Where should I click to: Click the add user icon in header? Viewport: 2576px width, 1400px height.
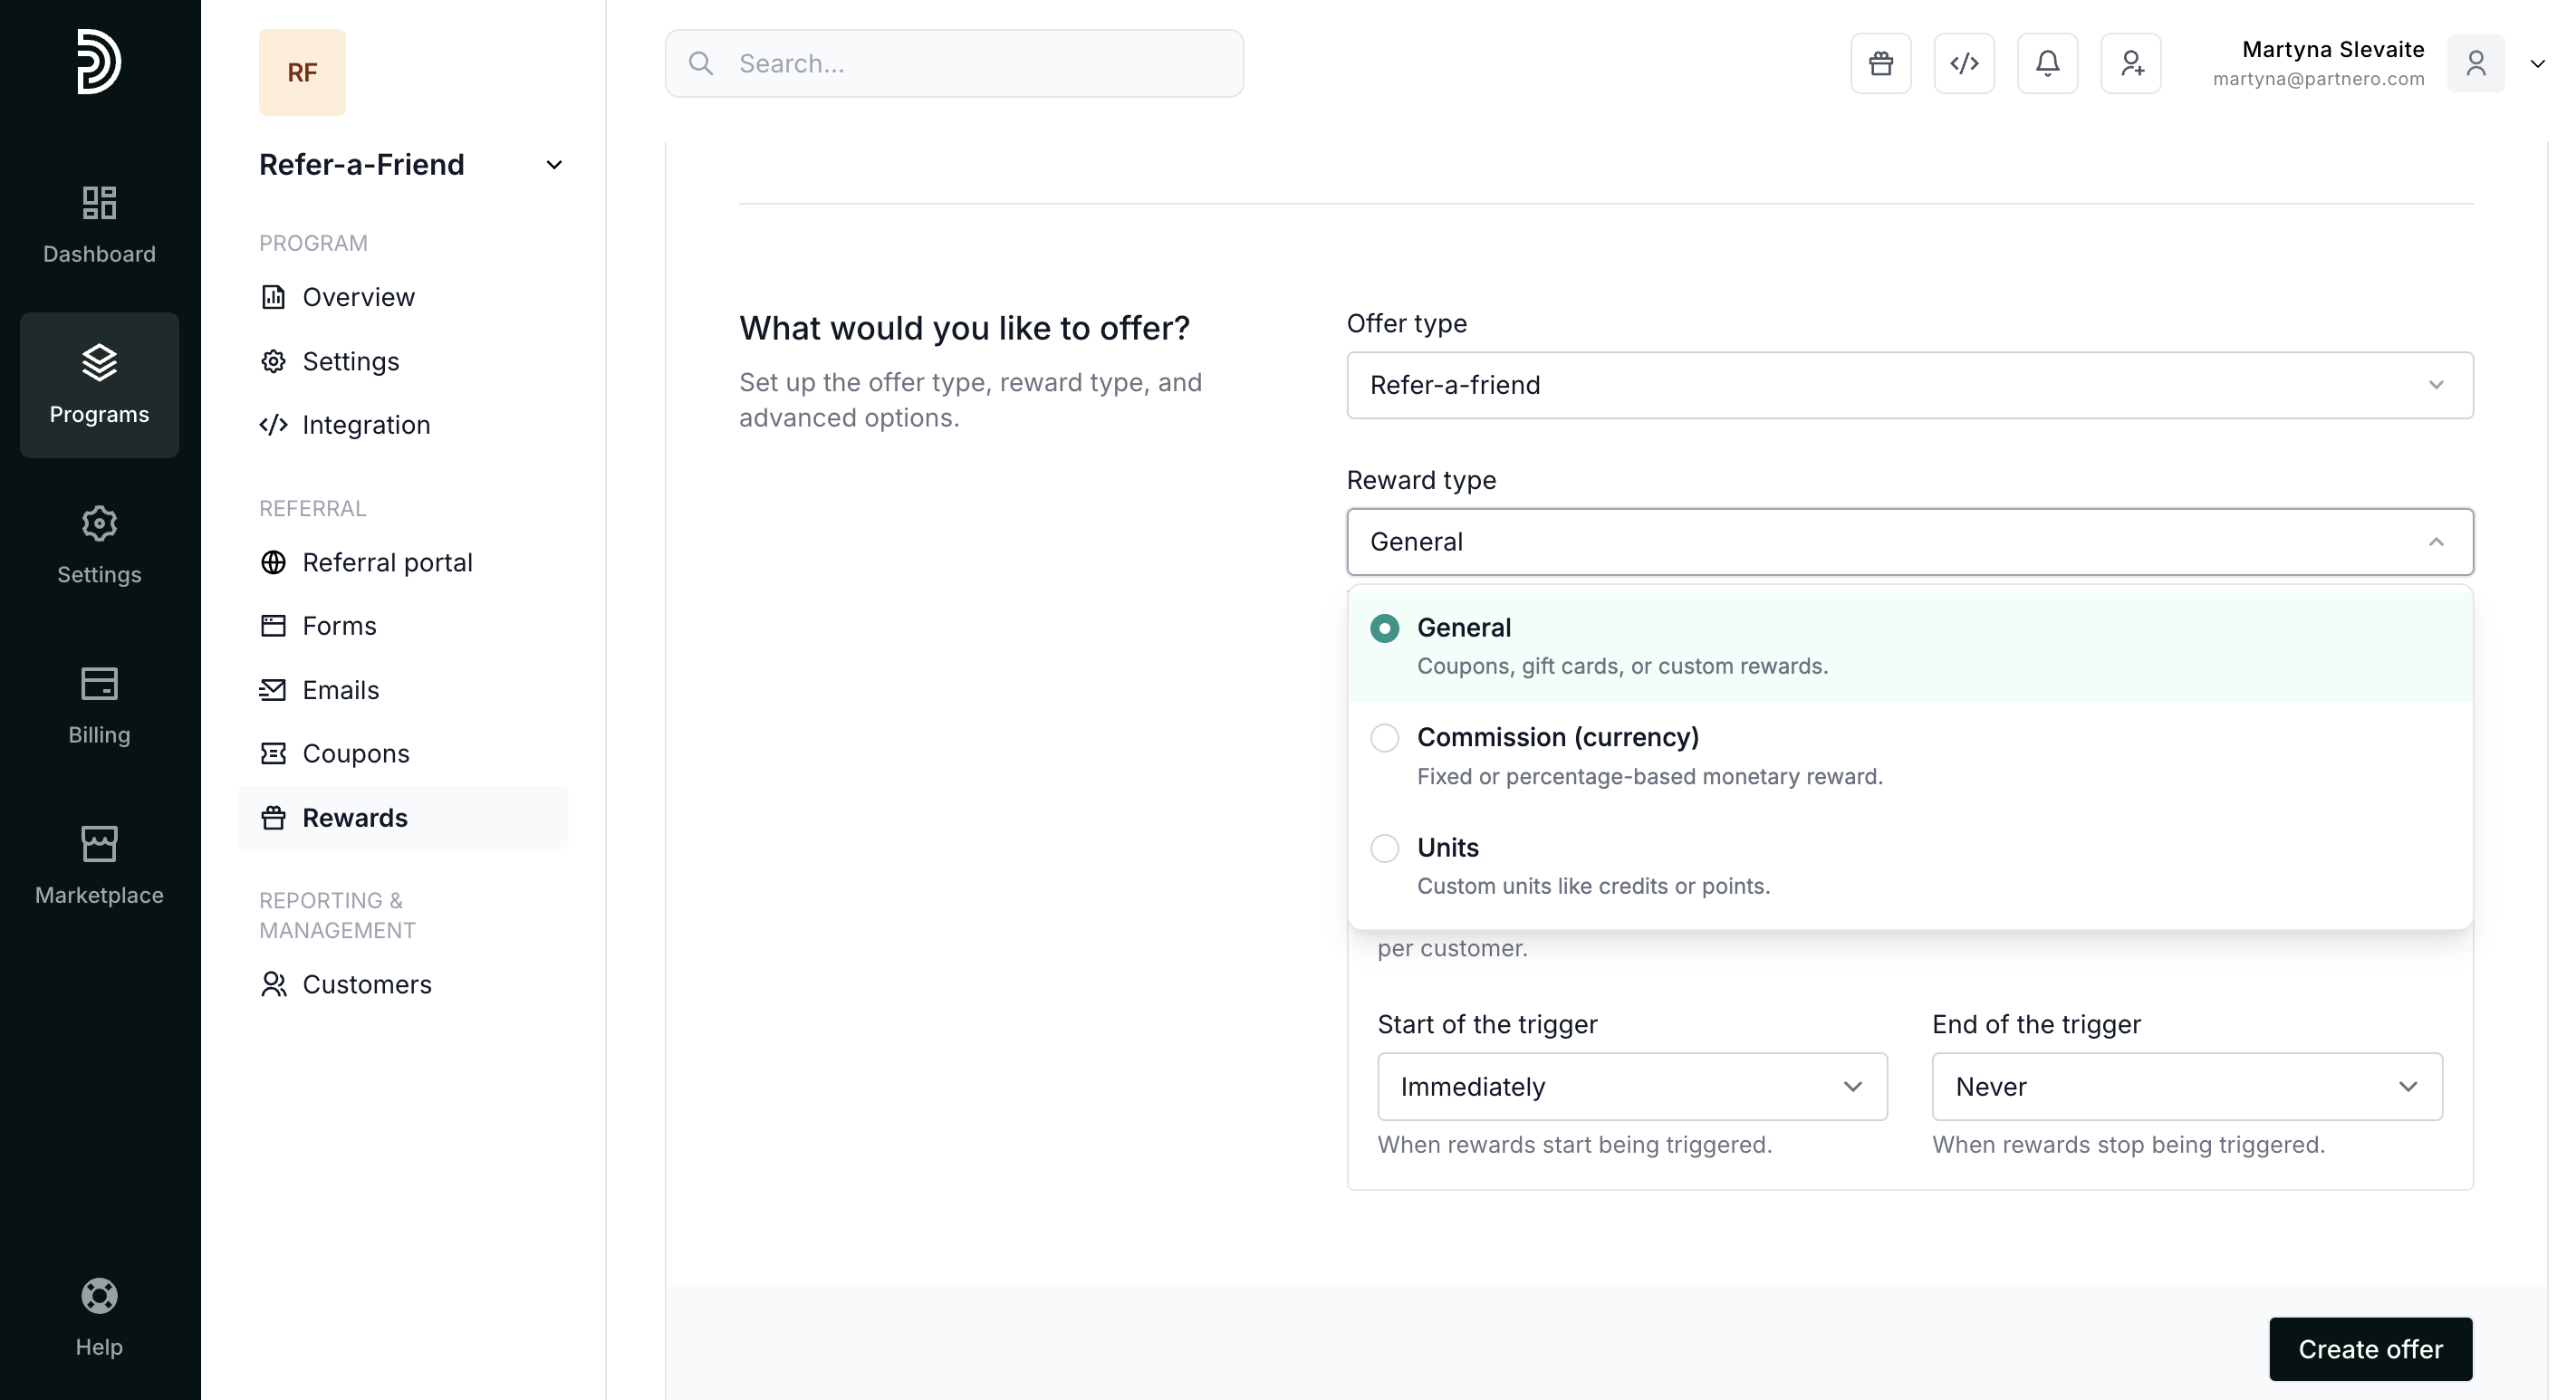click(2130, 63)
